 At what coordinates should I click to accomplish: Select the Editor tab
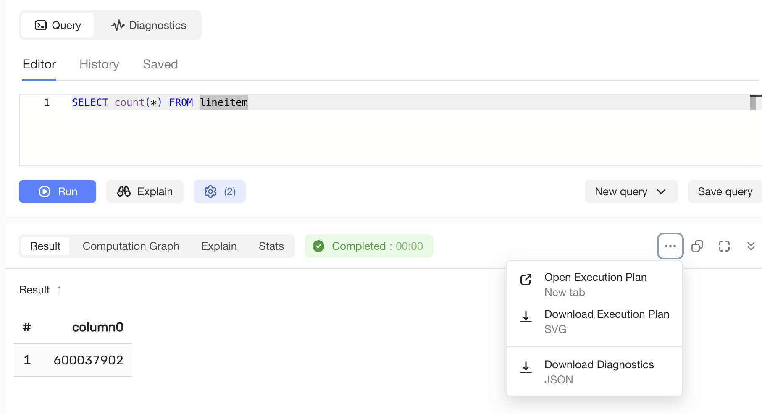tap(39, 64)
